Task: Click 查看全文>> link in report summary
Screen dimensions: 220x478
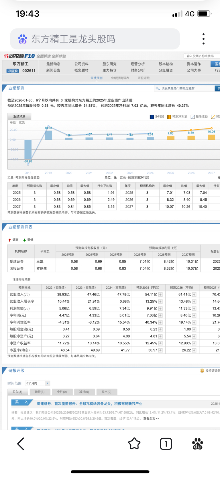Action: tap(151, 419)
